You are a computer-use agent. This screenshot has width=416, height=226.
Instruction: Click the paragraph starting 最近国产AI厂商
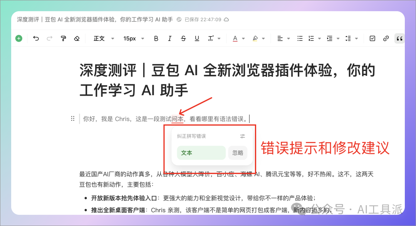click(226, 179)
